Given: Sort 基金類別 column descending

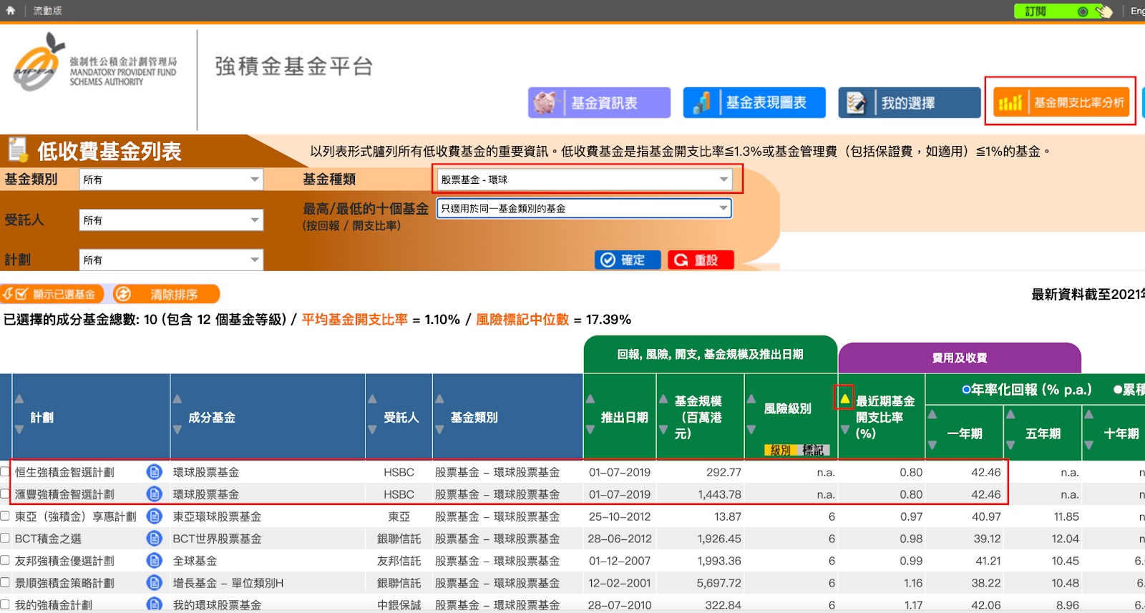Looking at the screenshot, I should [439, 430].
